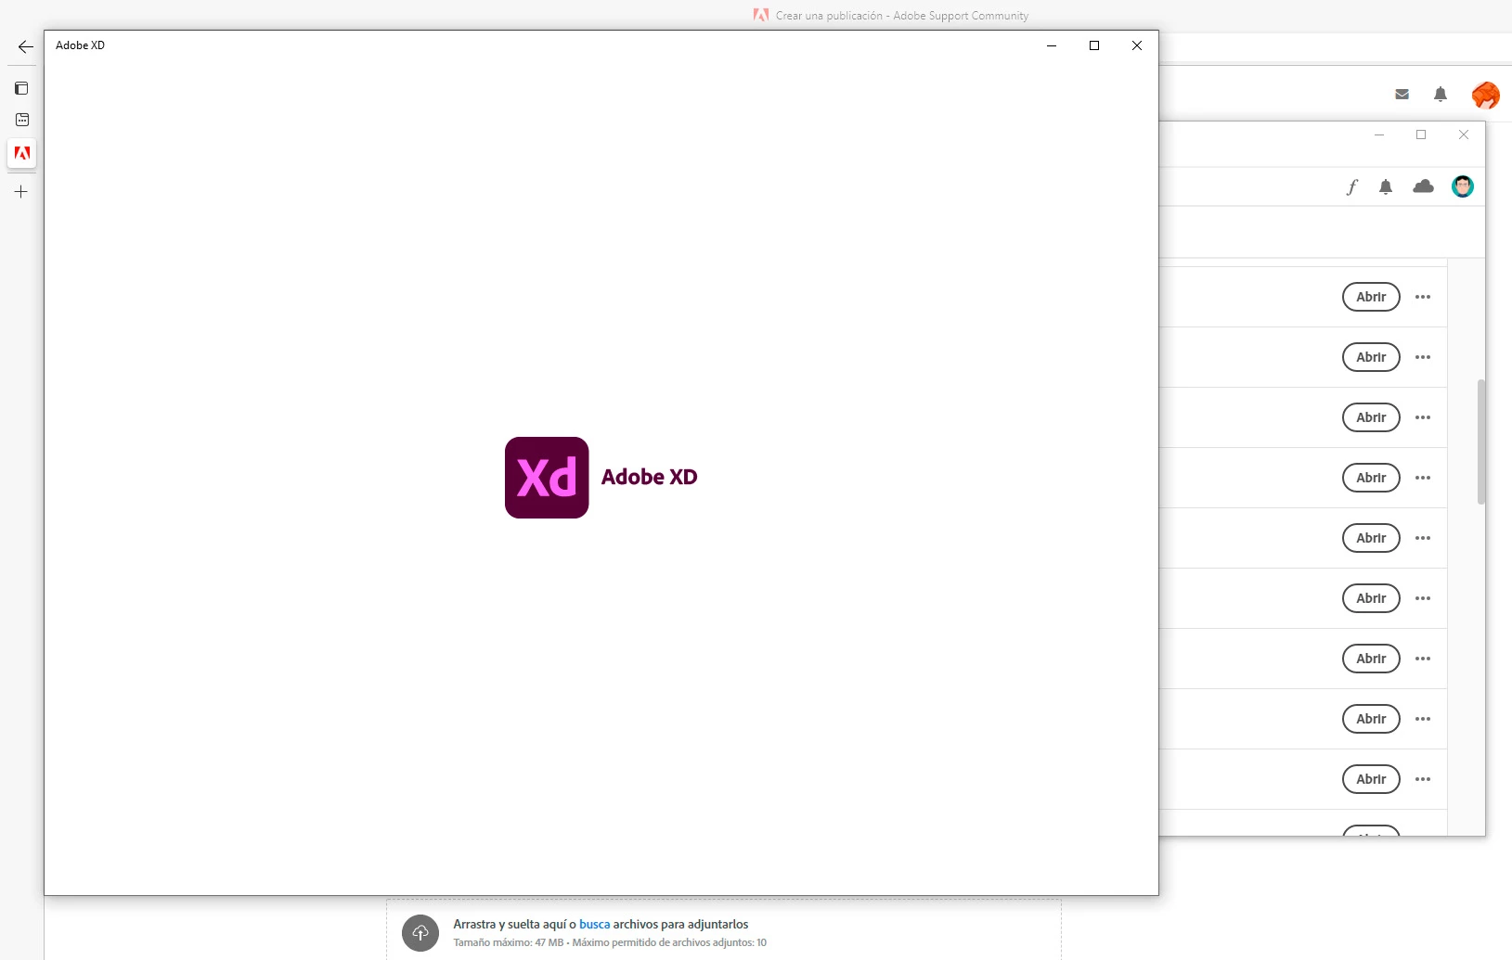1512x960 pixels.
Task: Open the three-dot menu beside the last full Abrir
Action: pyautogui.click(x=1423, y=779)
